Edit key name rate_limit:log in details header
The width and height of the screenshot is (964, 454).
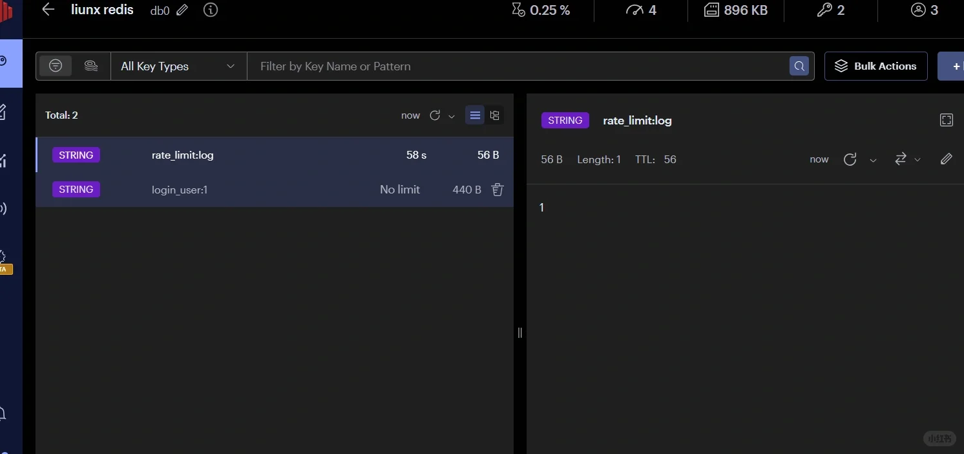pyautogui.click(x=637, y=121)
